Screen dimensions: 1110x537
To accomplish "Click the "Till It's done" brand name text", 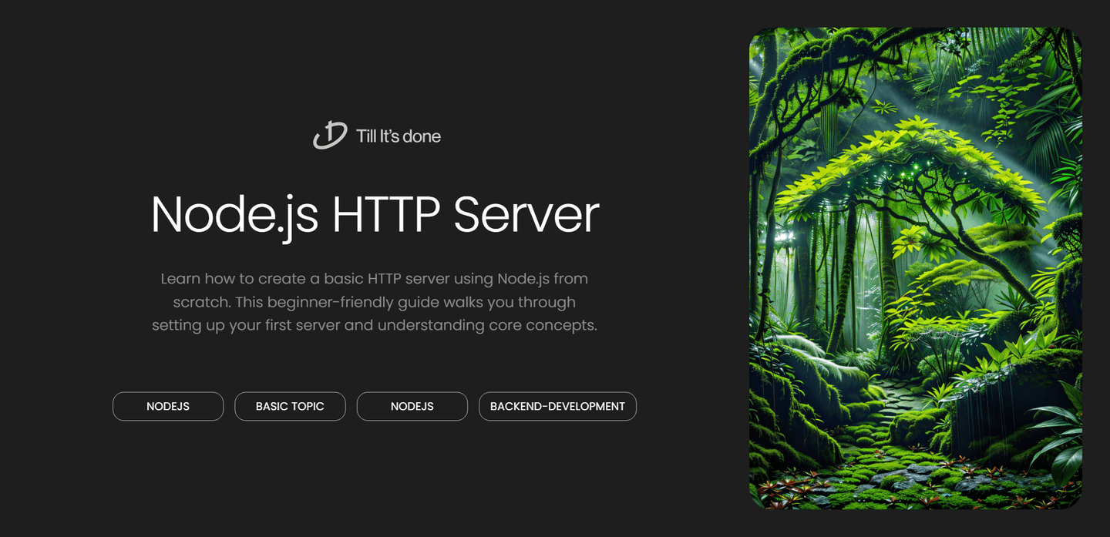I will [398, 136].
